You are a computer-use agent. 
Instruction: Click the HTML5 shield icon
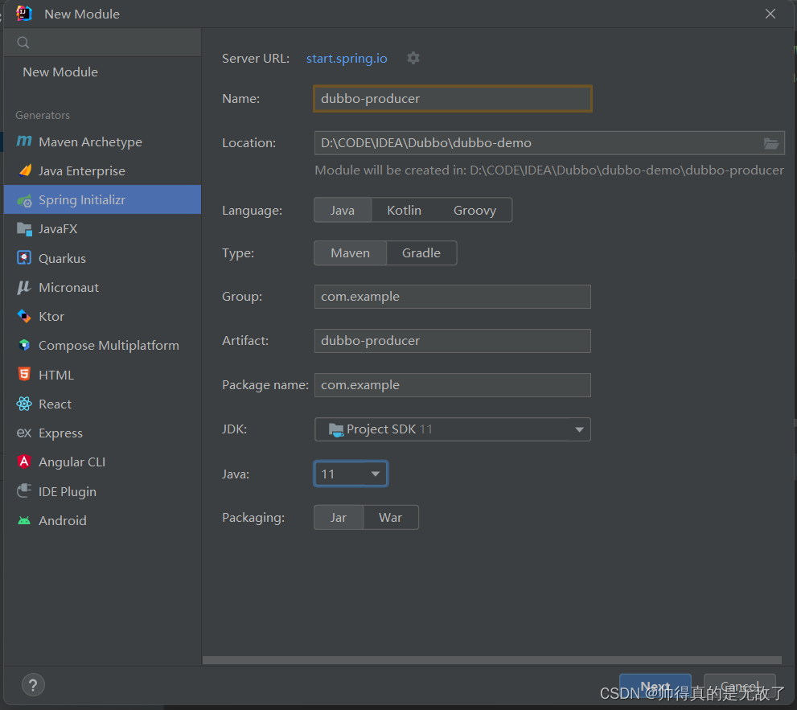pos(24,375)
